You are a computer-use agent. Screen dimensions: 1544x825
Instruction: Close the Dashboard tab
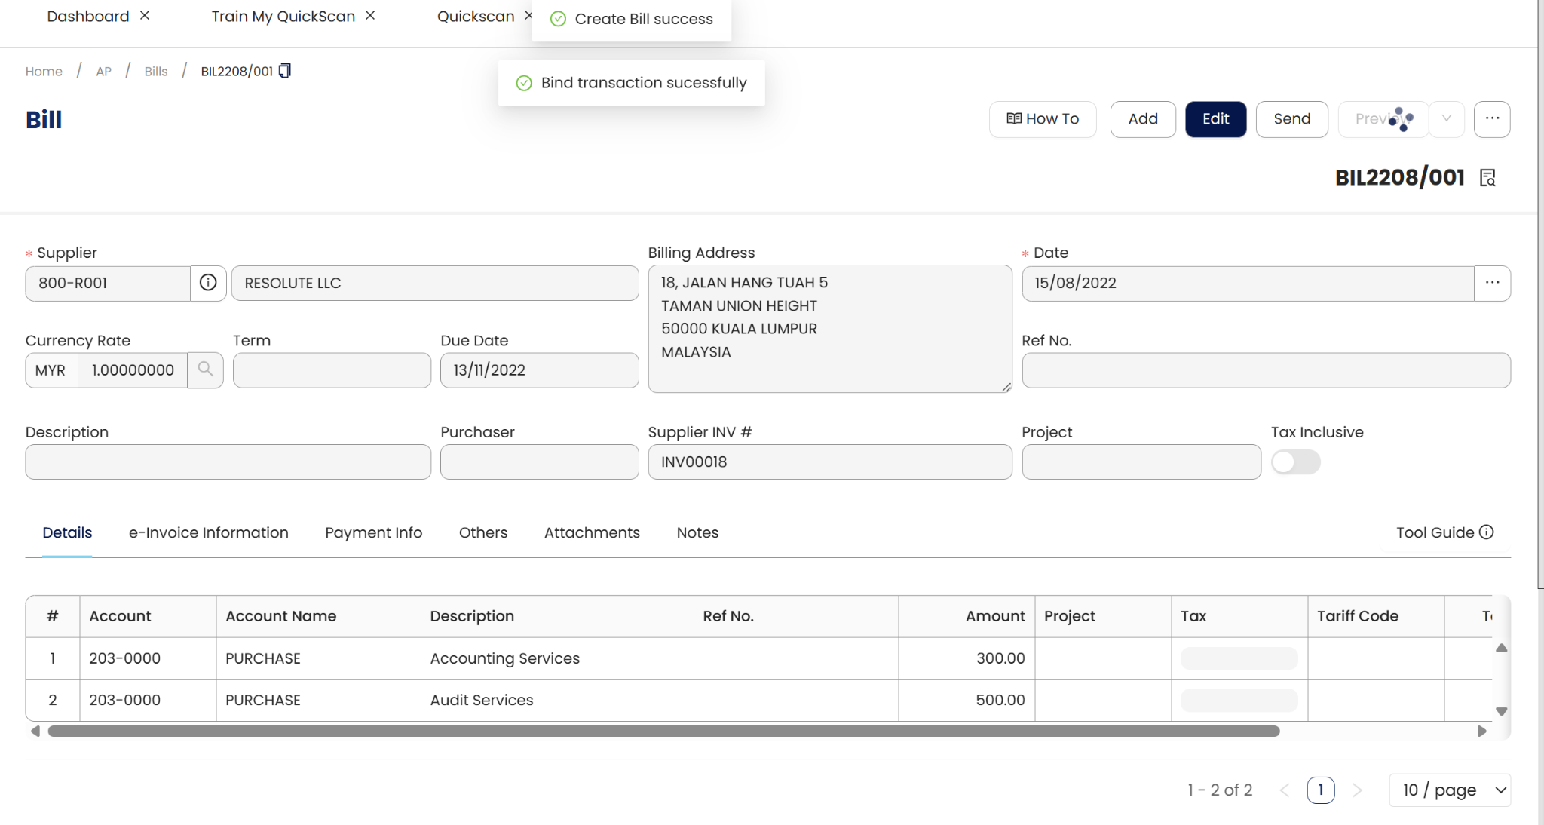point(145,16)
